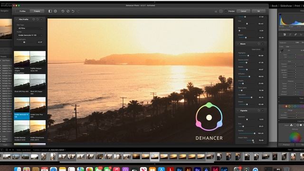Click the first Film Profile header icon
This screenshot has height=171, width=304.
[x=34, y=19]
